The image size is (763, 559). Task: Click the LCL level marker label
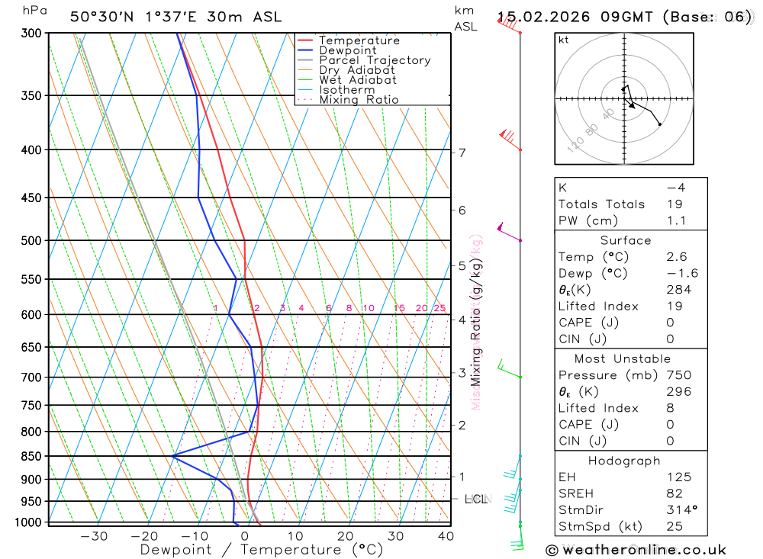tap(476, 500)
